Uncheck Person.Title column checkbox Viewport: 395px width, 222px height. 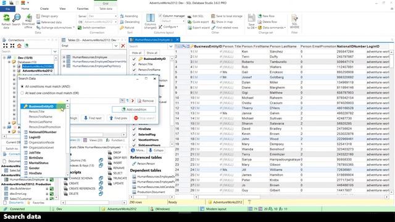[x=134, y=64]
